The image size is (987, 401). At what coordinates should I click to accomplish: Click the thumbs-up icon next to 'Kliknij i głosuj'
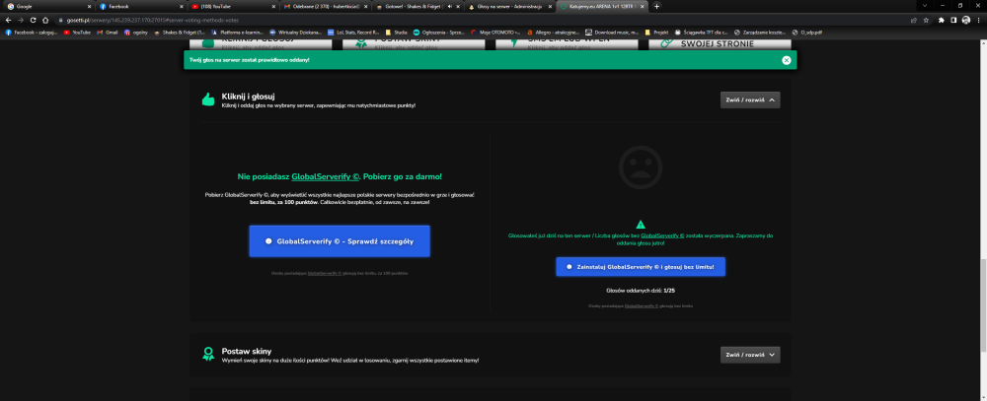[207, 100]
